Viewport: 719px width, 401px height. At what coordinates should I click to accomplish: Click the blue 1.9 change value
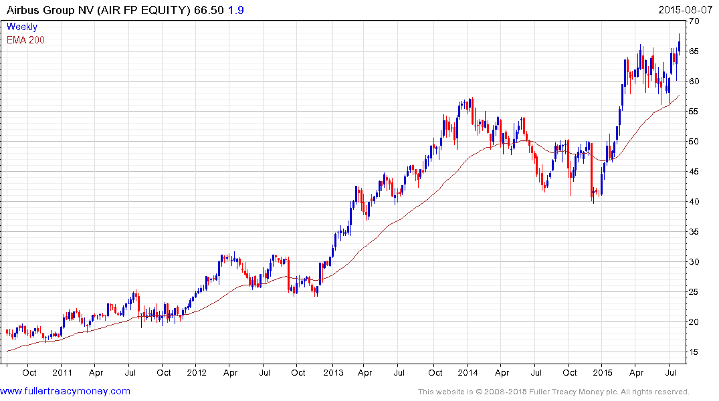tap(235, 10)
